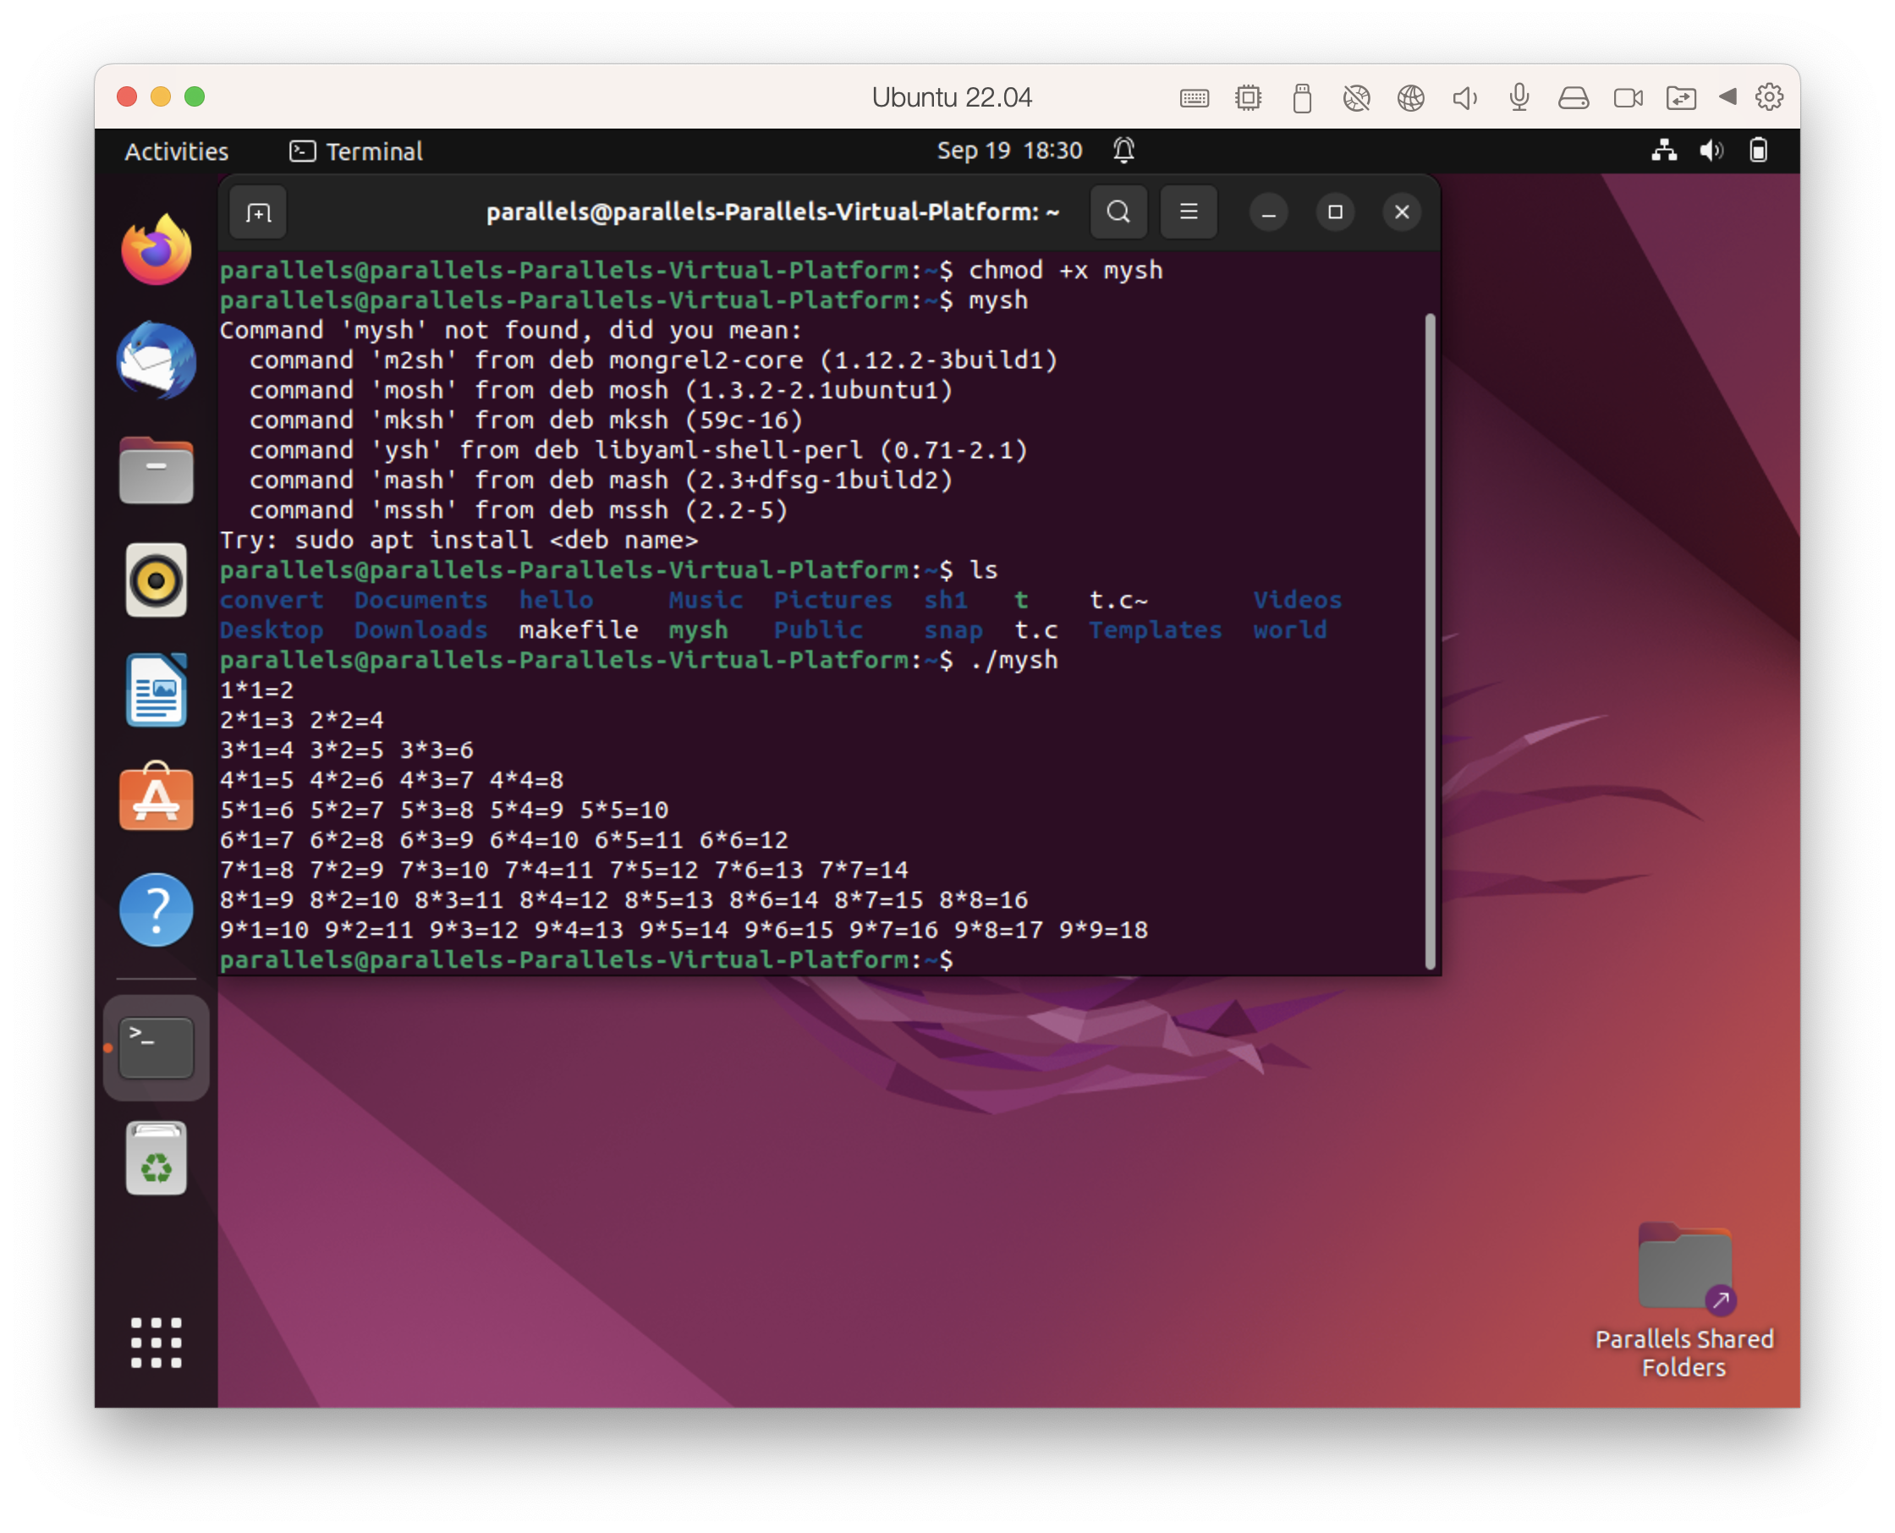Click the green fullscreen button of VM
1895x1533 pixels.
click(195, 96)
